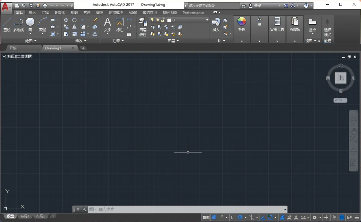This screenshot has height=222, width=361.
Task: Switch to the Insert (插入) ribbon tab
Action: 32,13
